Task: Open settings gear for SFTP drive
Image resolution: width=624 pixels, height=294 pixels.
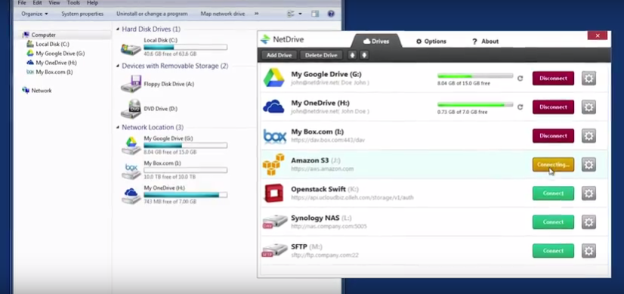Action: coord(588,251)
